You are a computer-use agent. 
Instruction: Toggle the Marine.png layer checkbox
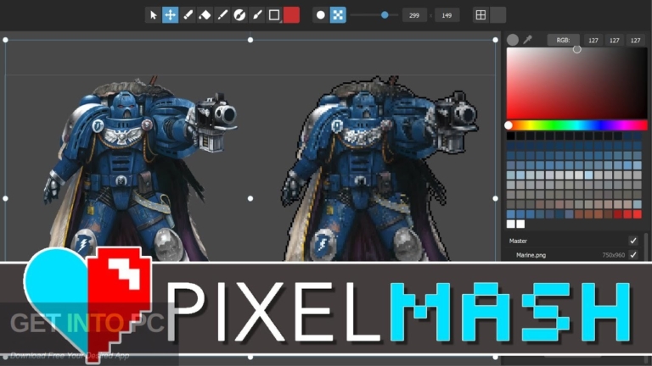[x=633, y=255]
